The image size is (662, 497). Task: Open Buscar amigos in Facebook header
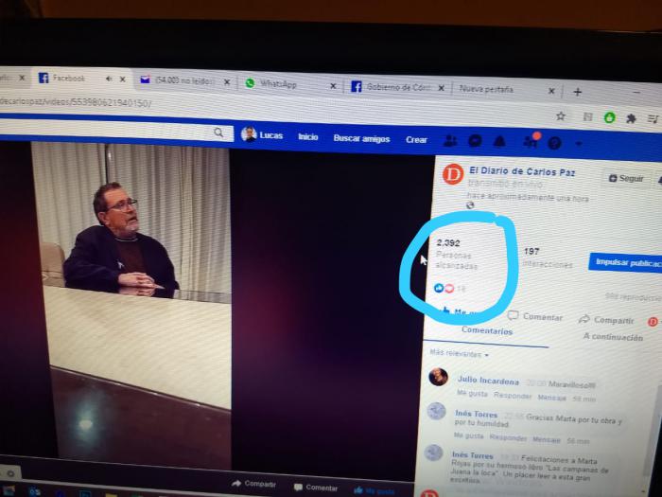[x=361, y=138]
